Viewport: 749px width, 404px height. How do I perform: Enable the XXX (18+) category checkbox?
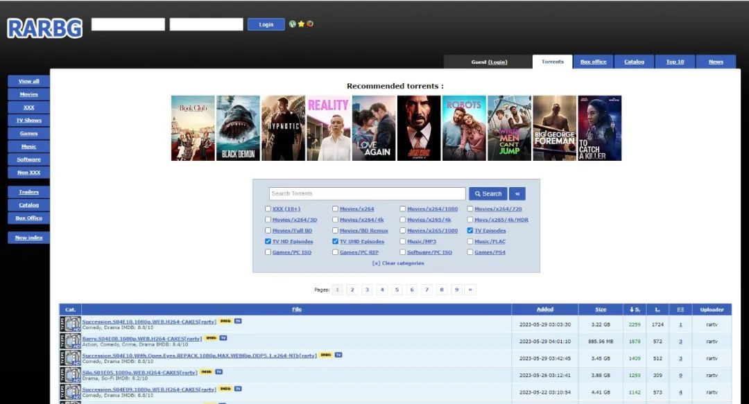tap(268, 209)
